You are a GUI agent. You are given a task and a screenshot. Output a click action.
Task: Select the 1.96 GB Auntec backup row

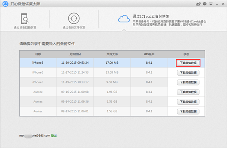[112, 92]
